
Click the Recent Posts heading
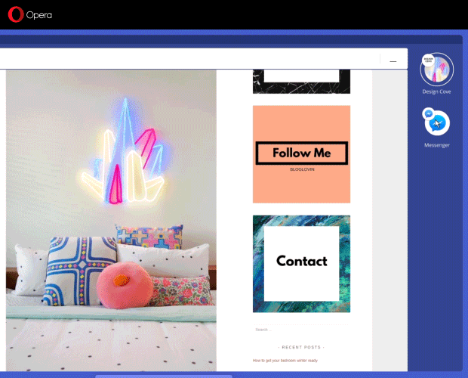coord(301,347)
